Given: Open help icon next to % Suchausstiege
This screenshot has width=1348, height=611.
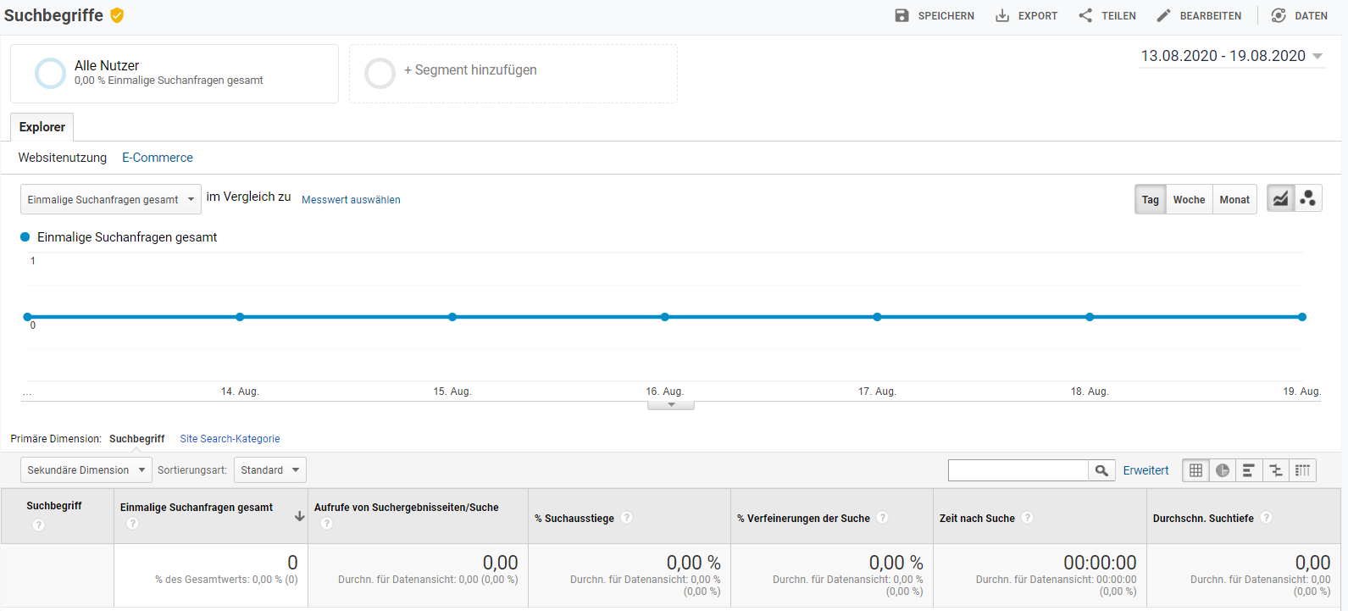Looking at the screenshot, I should tap(627, 518).
